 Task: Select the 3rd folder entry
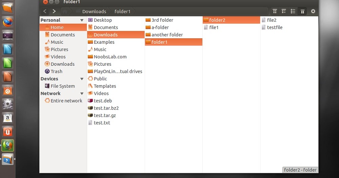point(174,20)
